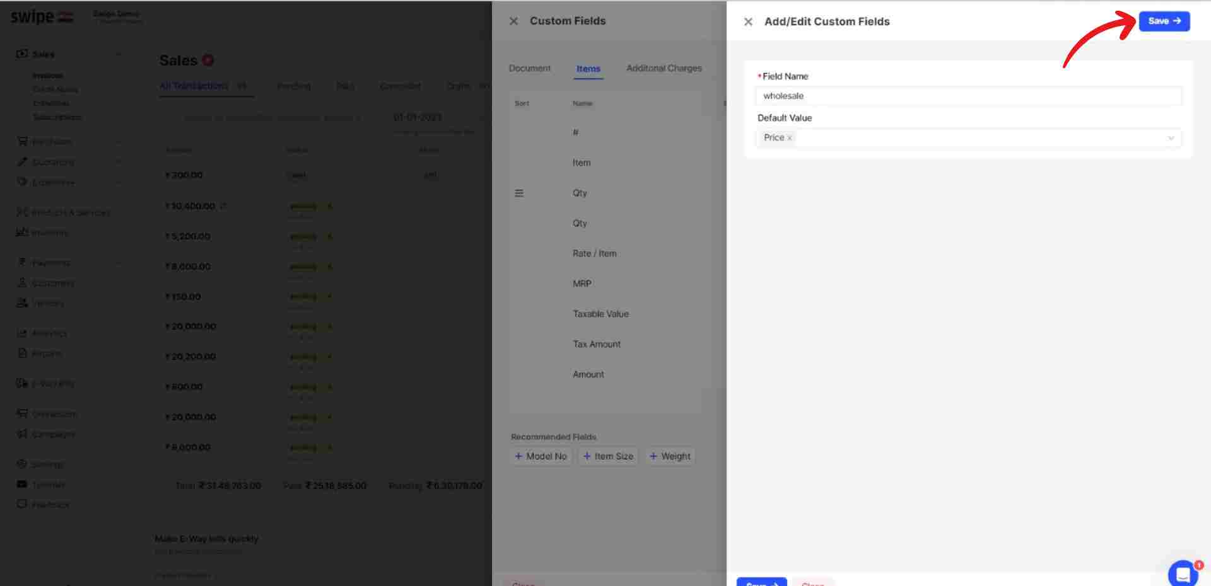Click the ₹10,400.00 transaction amount

pos(190,206)
